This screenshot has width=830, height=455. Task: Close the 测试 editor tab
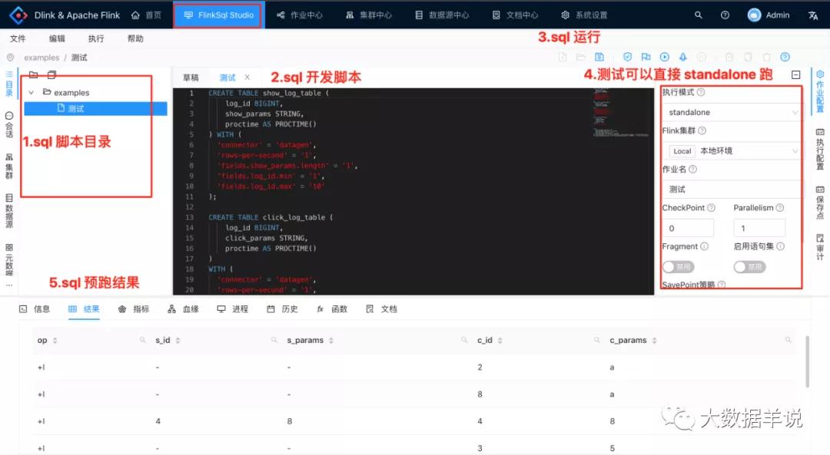pos(247,77)
